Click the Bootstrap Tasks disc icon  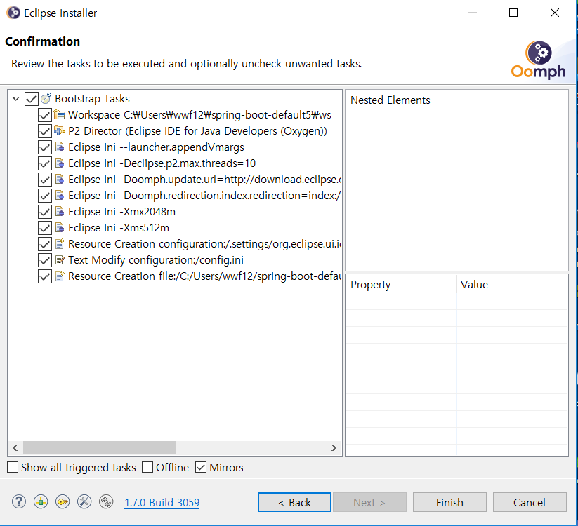tap(46, 98)
